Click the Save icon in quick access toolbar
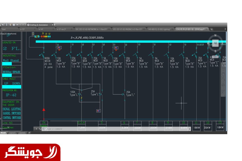 point(7,25)
